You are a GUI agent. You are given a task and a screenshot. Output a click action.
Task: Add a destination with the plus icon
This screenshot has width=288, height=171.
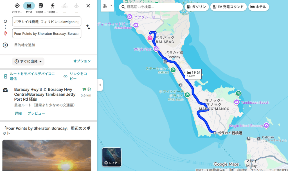pyautogui.click(x=5, y=45)
